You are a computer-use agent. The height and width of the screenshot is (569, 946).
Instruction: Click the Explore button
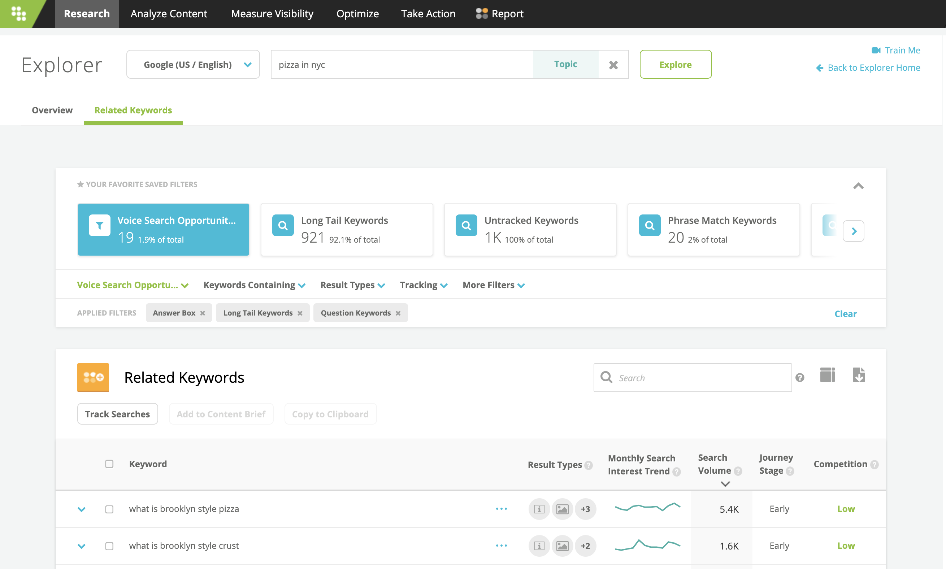(x=675, y=64)
